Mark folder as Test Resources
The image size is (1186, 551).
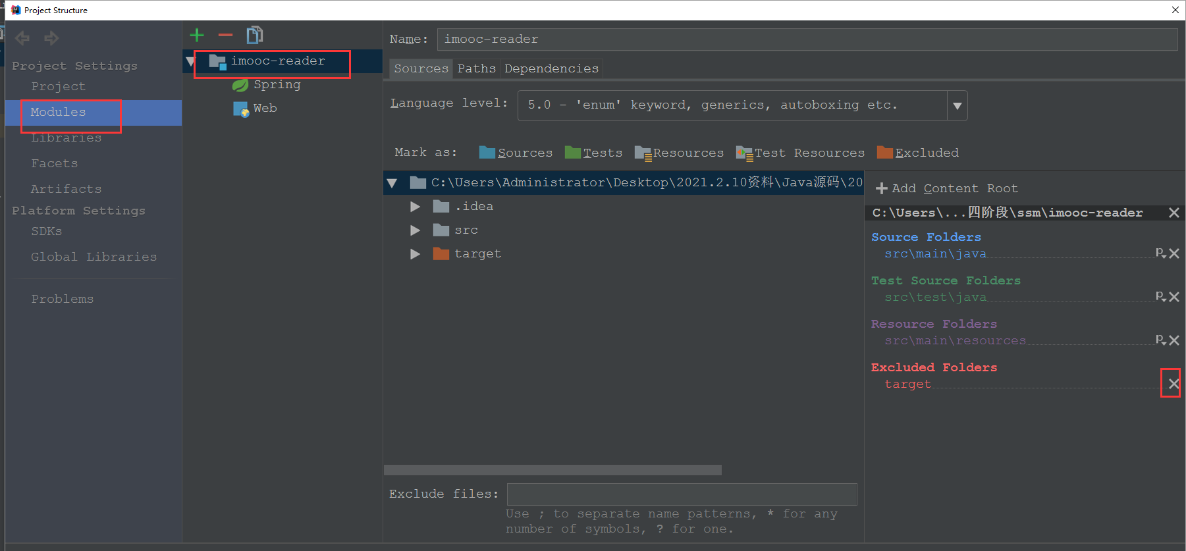point(800,153)
